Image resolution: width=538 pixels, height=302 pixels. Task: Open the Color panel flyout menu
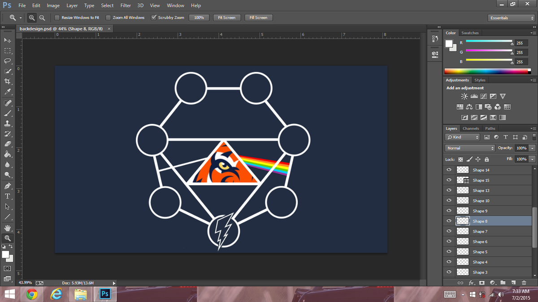pyautogui.click(x=533, y=33)
